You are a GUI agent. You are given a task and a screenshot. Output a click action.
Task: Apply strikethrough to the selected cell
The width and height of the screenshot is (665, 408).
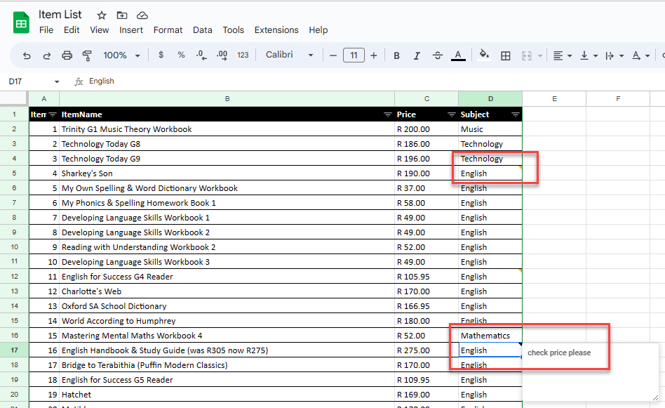coord(436,55)
